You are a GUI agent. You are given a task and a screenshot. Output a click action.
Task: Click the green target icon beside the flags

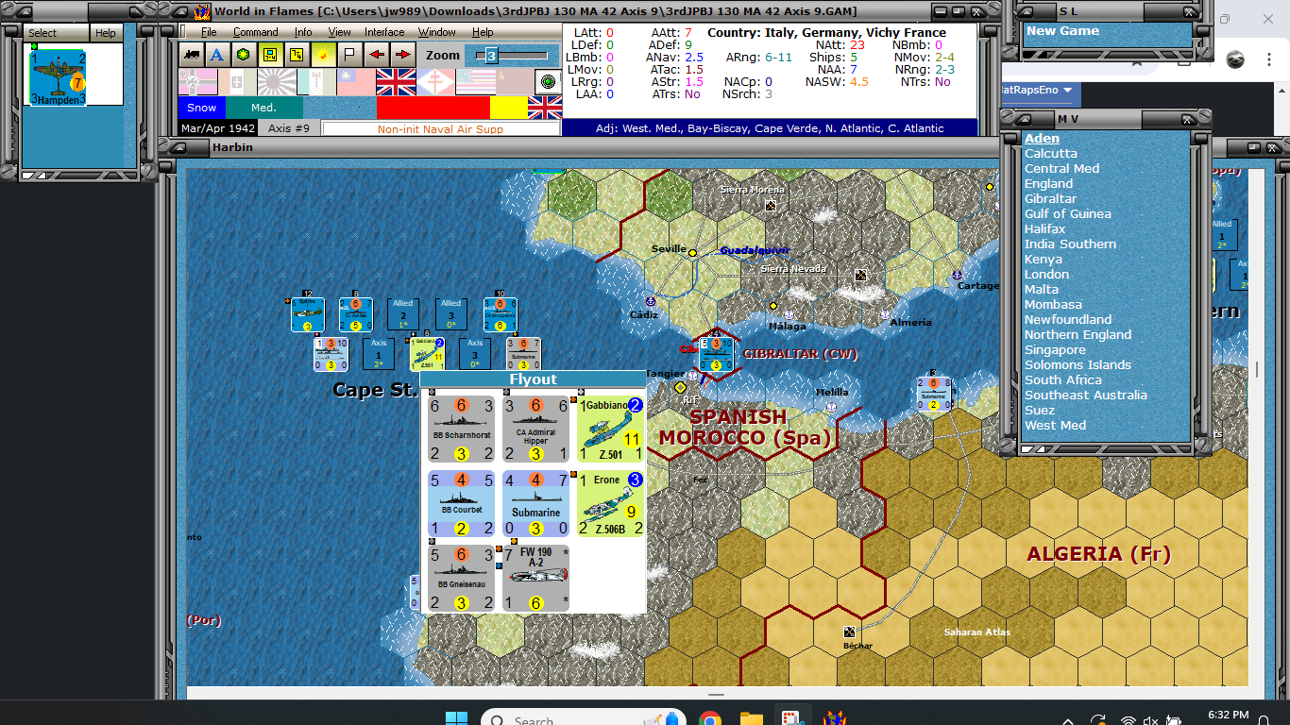point(548,82)
